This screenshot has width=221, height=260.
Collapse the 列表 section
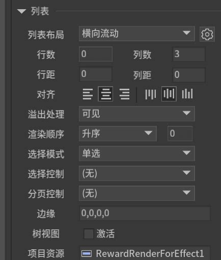tap(21, 11)
